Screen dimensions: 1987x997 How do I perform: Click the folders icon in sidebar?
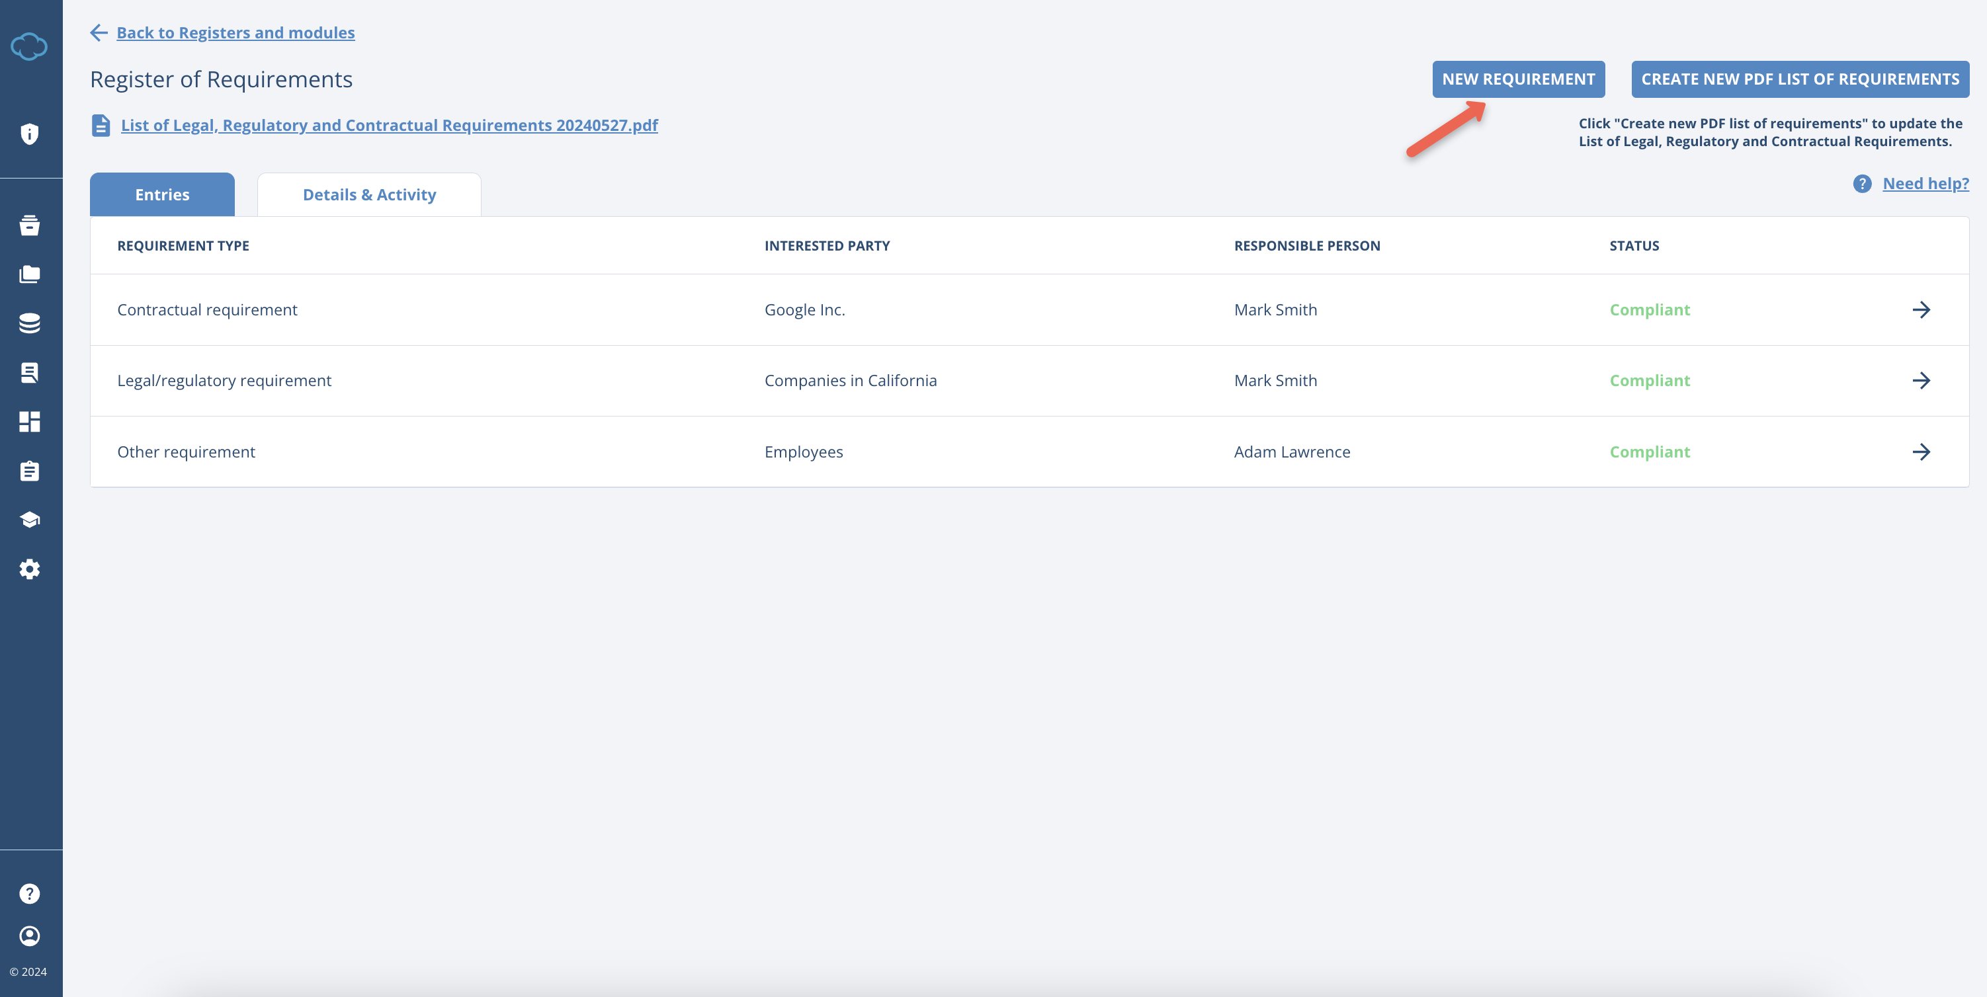[29, 274]
